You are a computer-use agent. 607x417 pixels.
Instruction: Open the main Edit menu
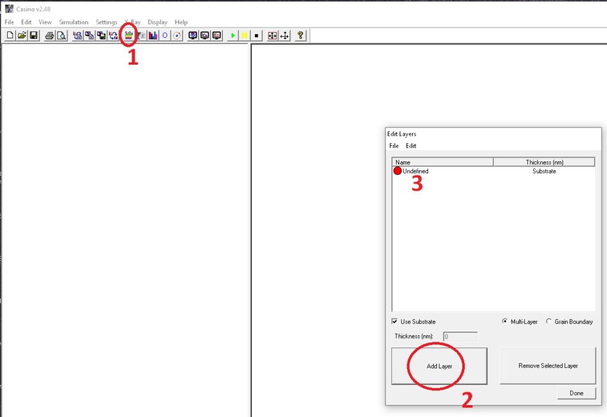coord(26,22)
